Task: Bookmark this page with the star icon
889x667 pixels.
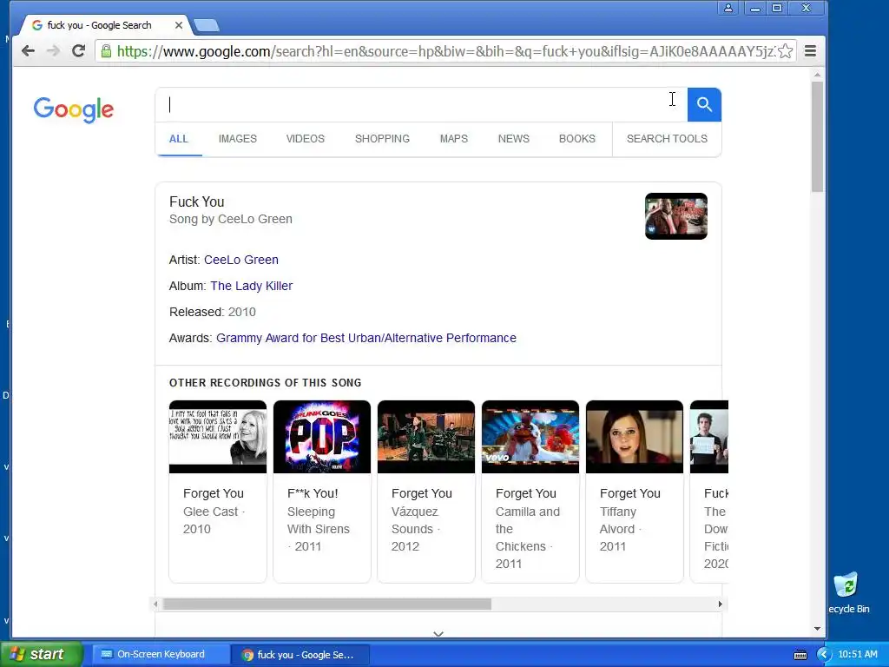Action: pyautogui.click(x=785, y=51)
